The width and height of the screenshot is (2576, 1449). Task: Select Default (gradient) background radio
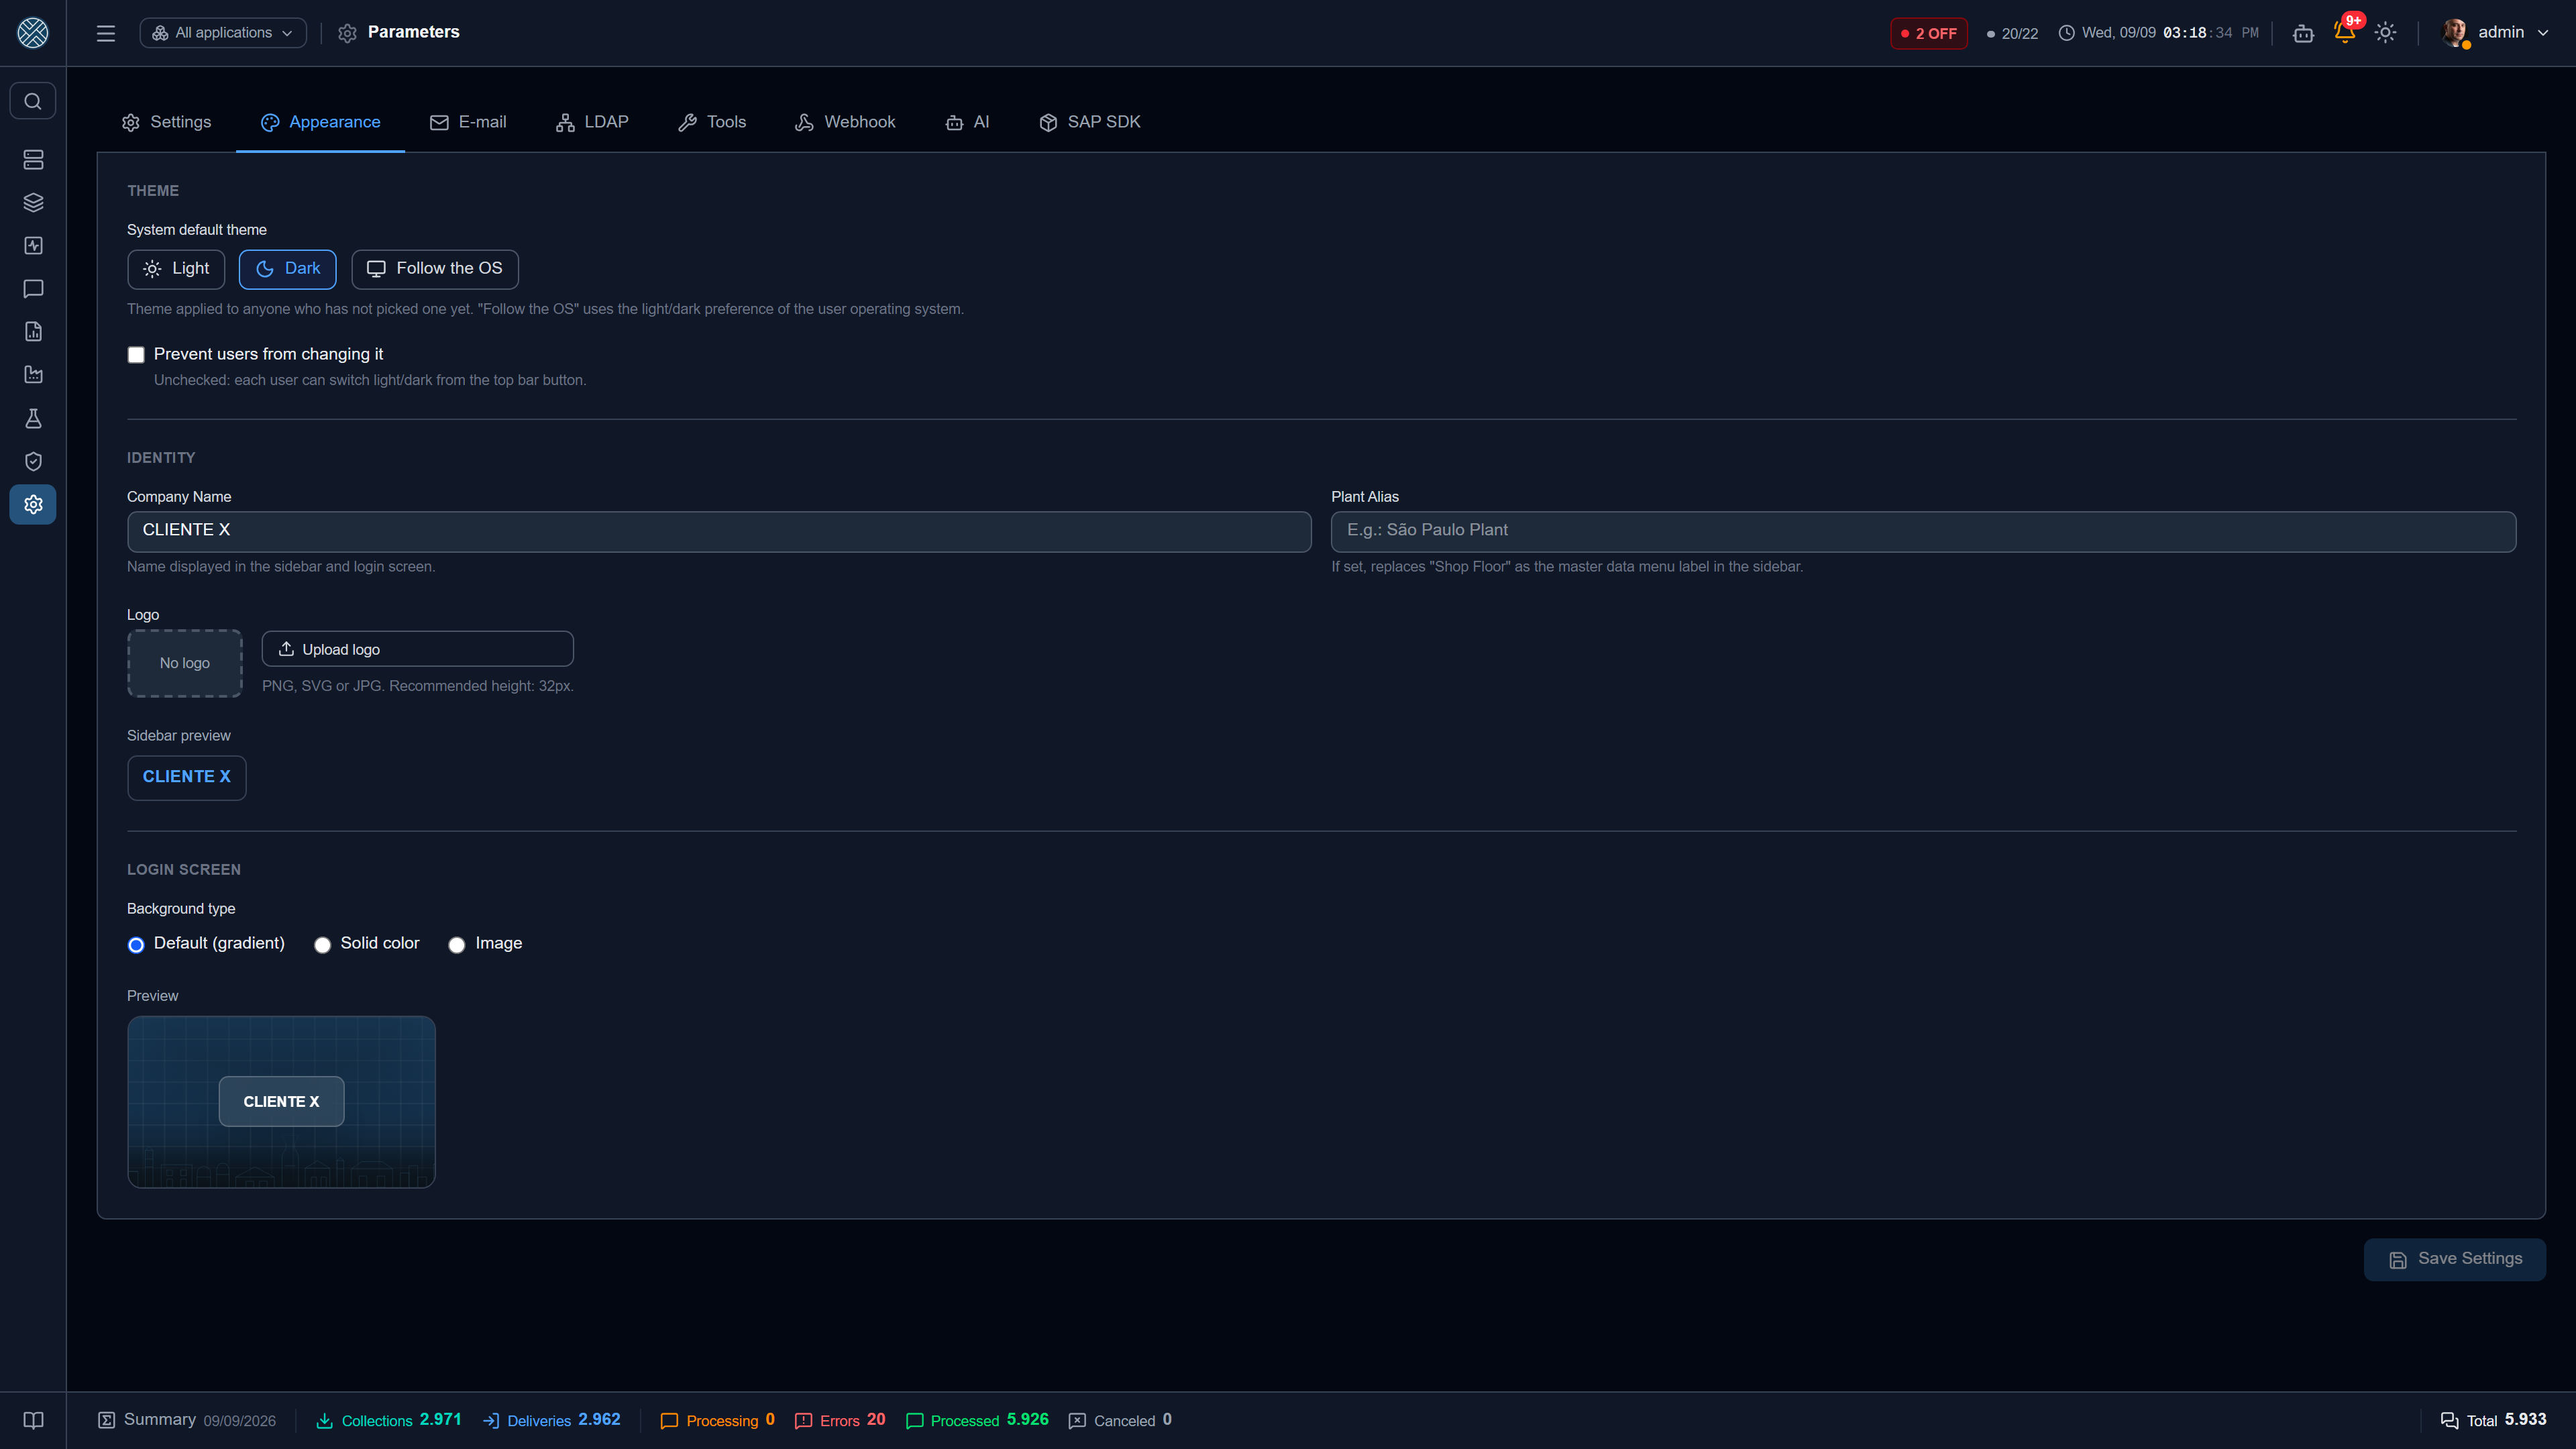(x=136, y=945)
